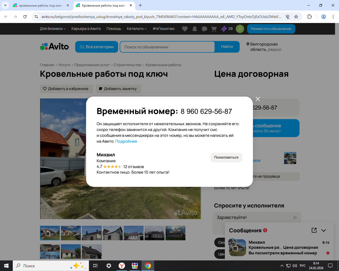
Task: Click the Пожаловаться button
Action: [x=226, y=157]
